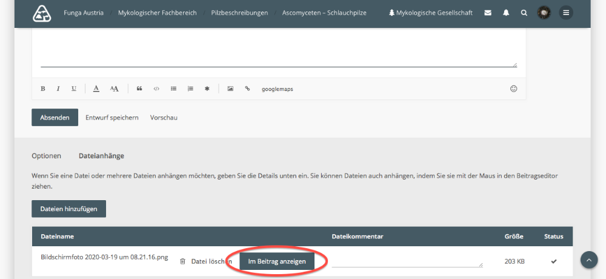The height and width of the screenshot is (279, 606).
Task: Open the emoji smiley picker
Action: (x=514, y=89)
